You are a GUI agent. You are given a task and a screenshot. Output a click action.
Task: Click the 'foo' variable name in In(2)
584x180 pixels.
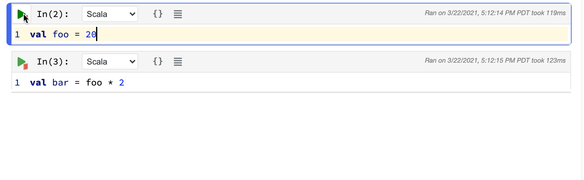[61, 35]
